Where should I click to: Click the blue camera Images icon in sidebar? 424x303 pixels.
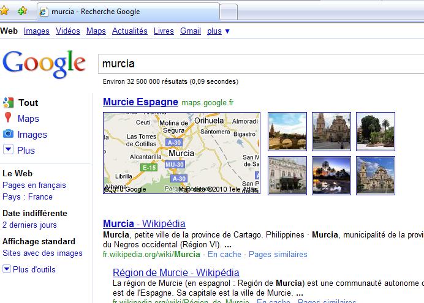pos(8,135)
